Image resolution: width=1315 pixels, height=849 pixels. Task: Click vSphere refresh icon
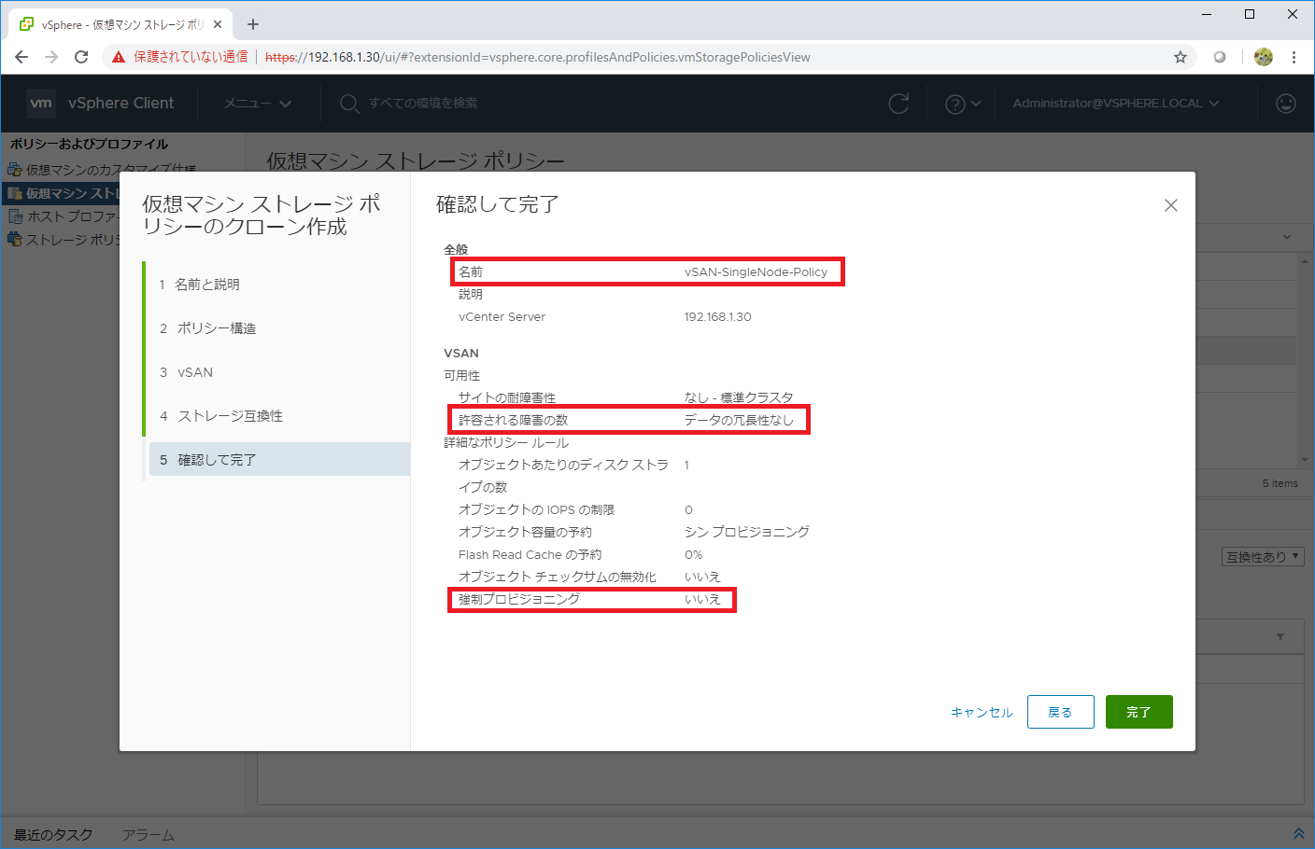898,104
